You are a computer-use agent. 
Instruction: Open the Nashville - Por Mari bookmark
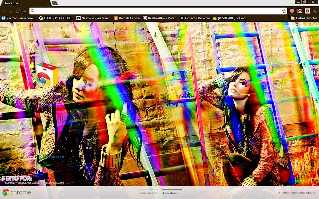[x=93, y=18]
